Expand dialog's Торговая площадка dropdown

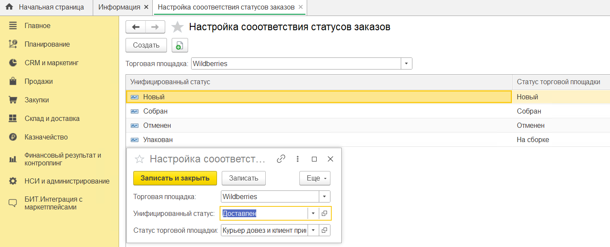click(324, 196)
